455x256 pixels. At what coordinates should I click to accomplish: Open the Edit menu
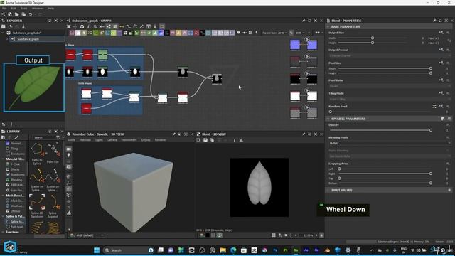(14, 9)
